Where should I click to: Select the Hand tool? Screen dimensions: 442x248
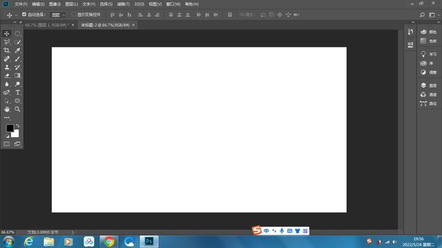[x=7, y=109]
